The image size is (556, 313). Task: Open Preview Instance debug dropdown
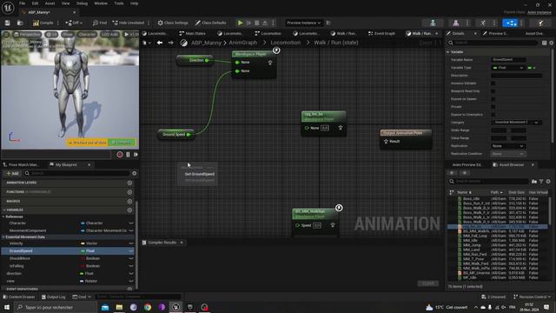[x=303, y=23]
